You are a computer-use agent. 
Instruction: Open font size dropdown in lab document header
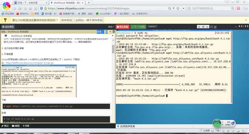(110, 32)
